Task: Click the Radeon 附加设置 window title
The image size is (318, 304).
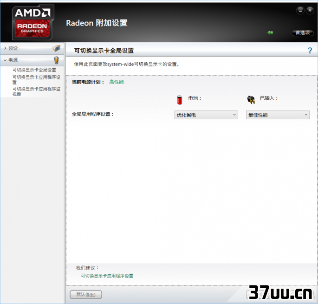Action: click(97, 23)
